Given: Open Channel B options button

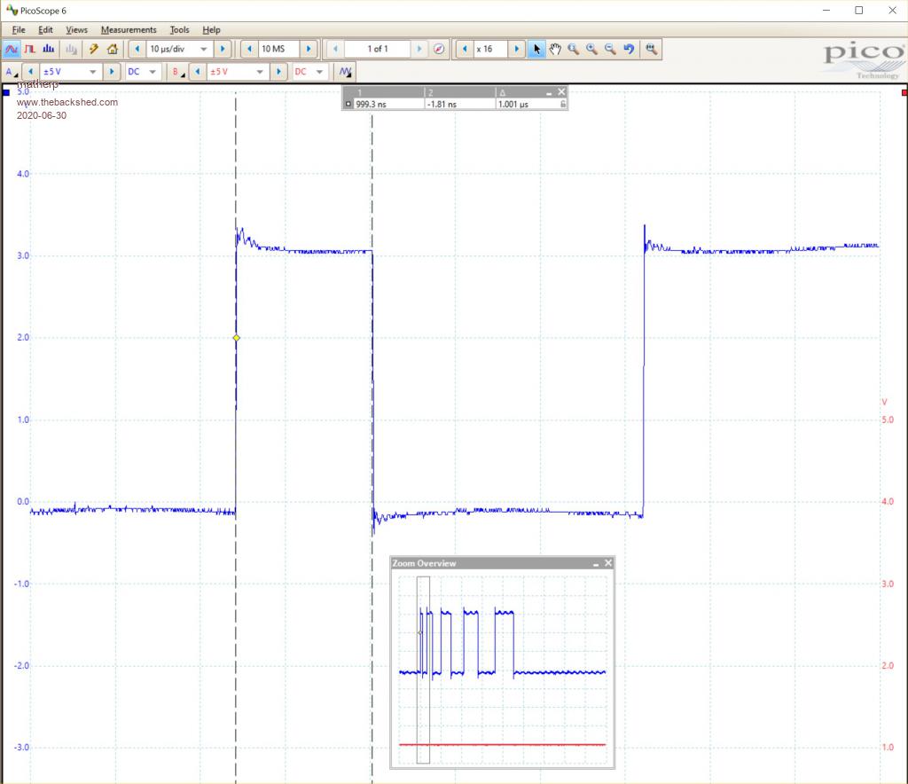Looking at the screenshot, I should pyautogui.click(x=177, y=72).
